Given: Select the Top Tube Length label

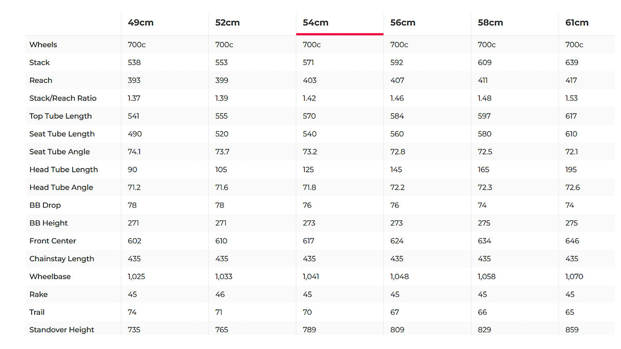Looking at the screenshot, I should [x=60, y=116].
